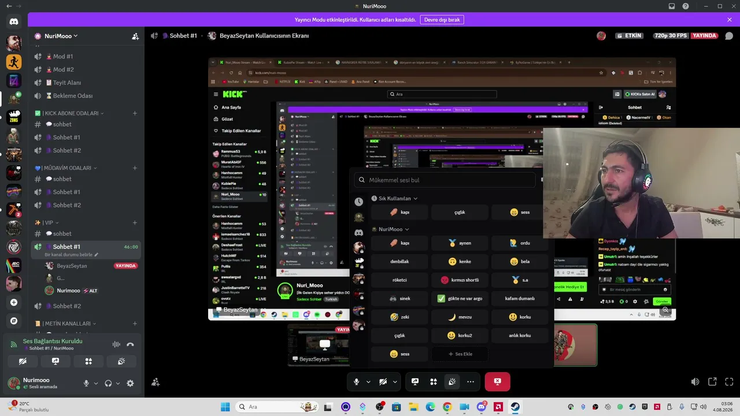This screenshot has height=416, width=740.
Task: Join Sohbet #2 under VIP category
Action: [86, 306]
